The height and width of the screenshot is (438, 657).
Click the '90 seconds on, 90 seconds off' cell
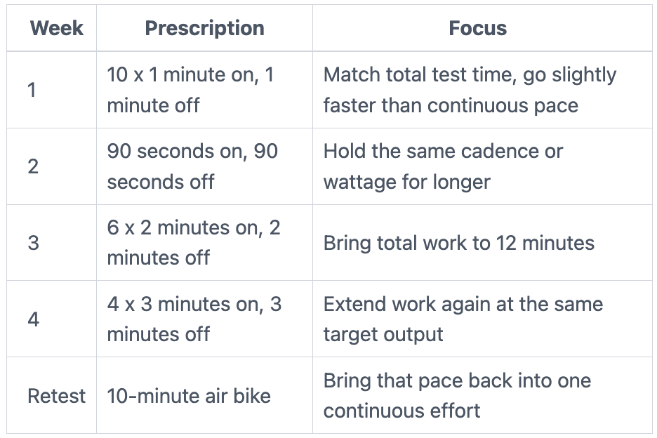pyautogui.click(x=204, y=166)
